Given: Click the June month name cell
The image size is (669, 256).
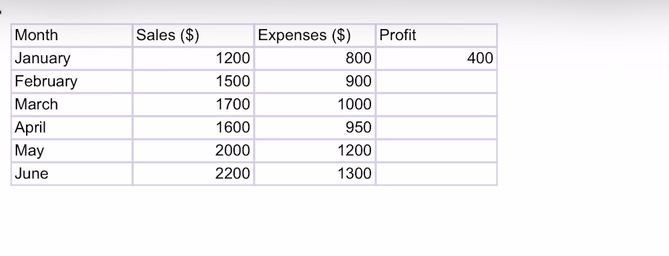Looking at the screenshot, I should pyautogui.click(x=72, y=173).
